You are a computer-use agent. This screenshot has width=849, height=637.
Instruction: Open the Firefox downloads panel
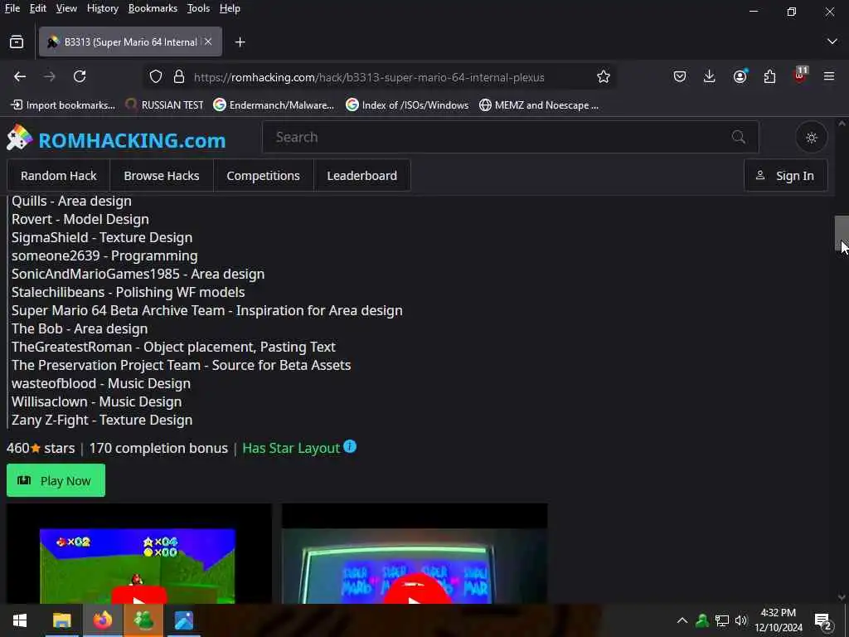coord(709,76)
